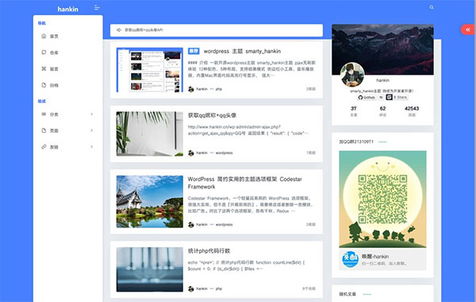Toggle the sidebar collapse icon beside hankin logo
476x302 pixels.
(97, 8)
